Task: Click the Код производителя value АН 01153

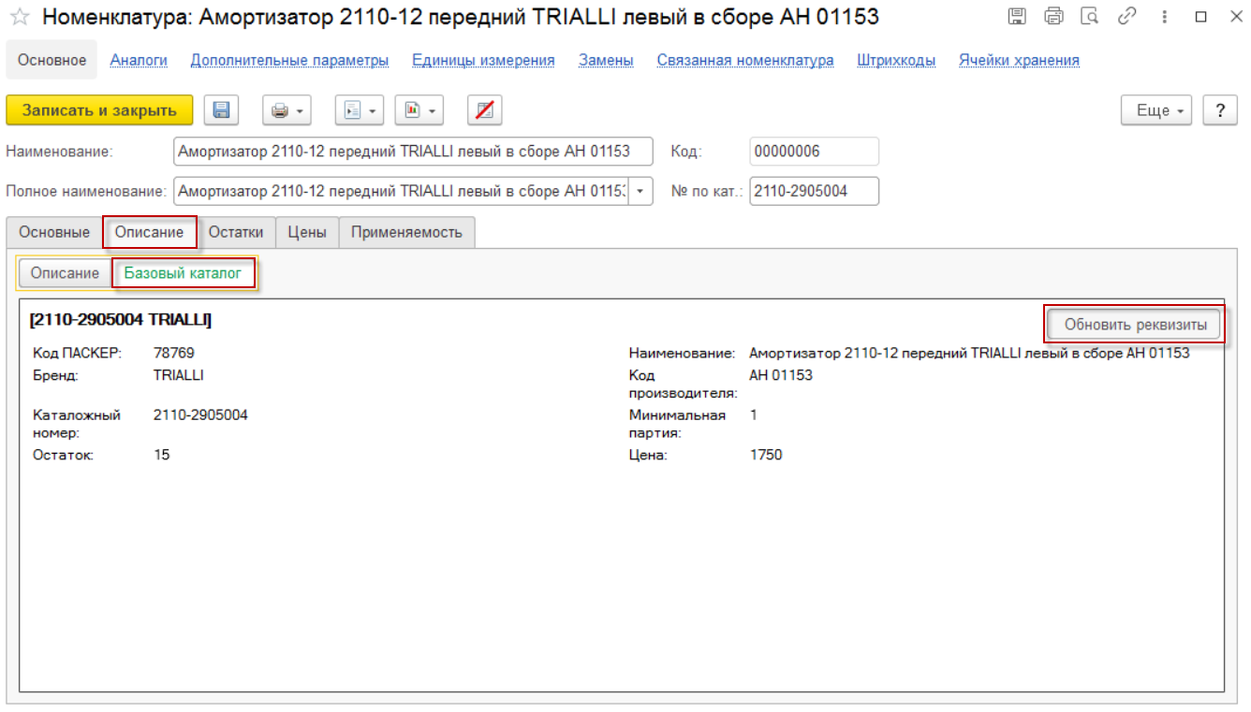Action: pos(781,375)
